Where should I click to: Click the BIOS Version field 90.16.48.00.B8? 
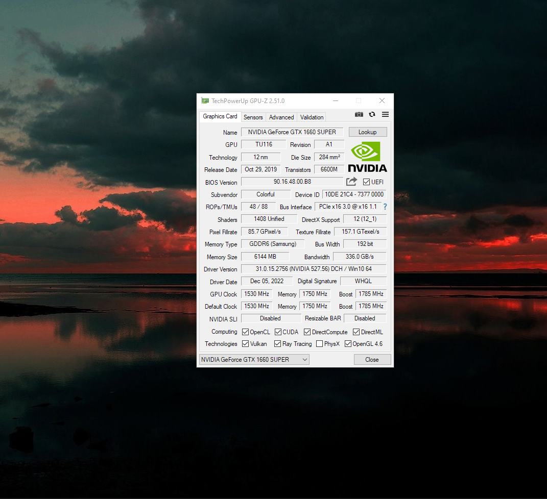pos(292,182)
